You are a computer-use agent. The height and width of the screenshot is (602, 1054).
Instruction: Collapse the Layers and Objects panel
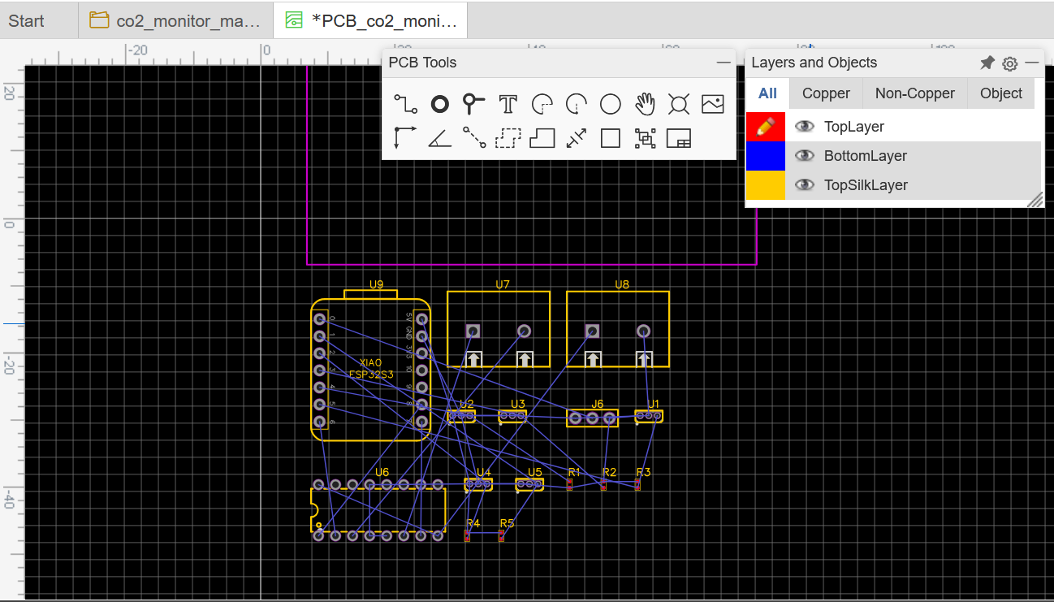(1032, 63)
